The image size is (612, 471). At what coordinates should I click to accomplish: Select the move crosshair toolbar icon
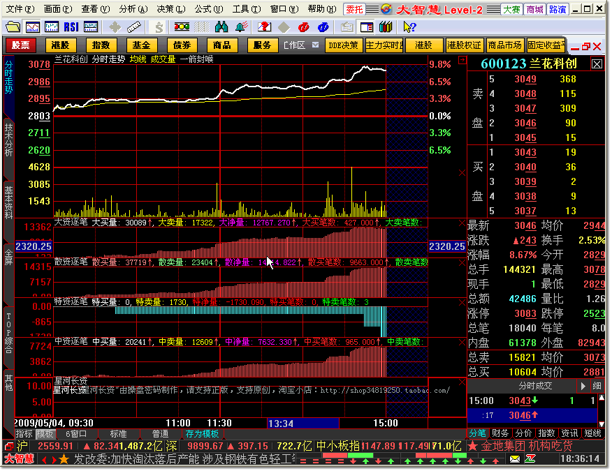coord(115,27)
